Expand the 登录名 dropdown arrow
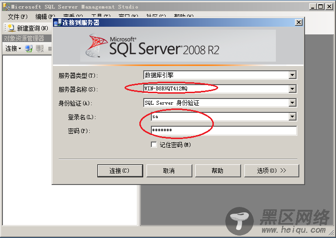The image size is (336, 238). pos(292,117)
